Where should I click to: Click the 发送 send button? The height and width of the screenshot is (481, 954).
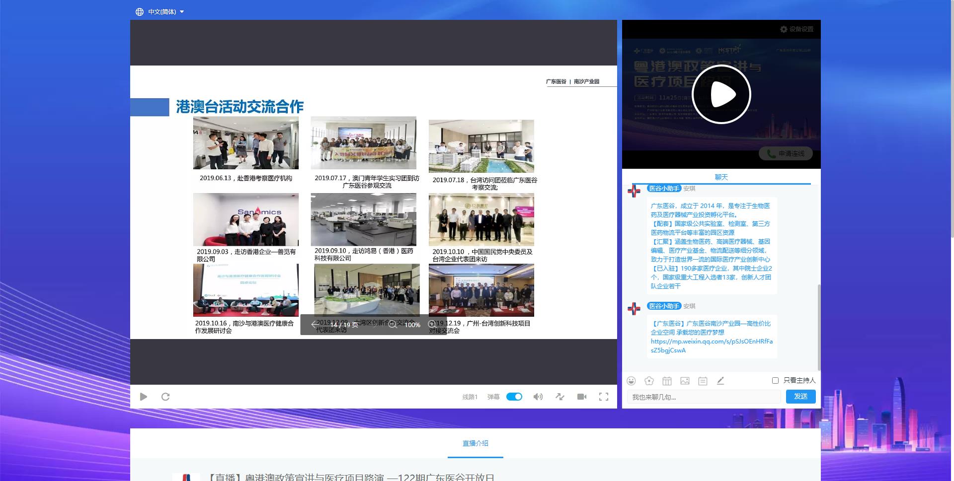800,397
